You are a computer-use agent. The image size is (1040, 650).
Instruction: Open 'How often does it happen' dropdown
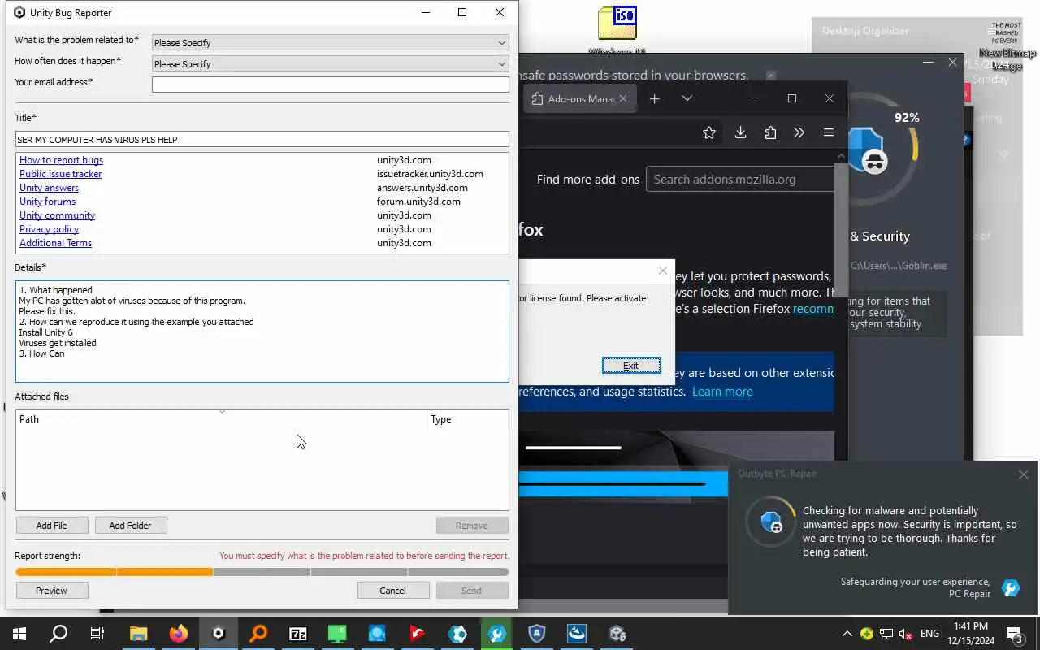(331, 63)
